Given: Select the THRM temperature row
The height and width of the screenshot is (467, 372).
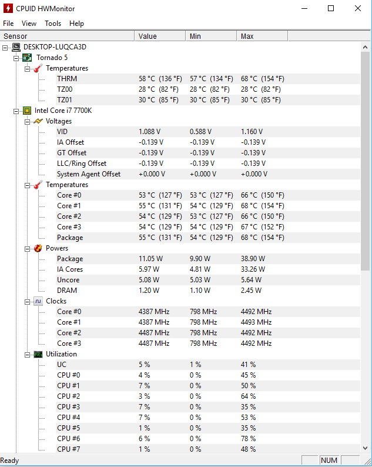Looking at the screenshot, I should pos(208,79).
